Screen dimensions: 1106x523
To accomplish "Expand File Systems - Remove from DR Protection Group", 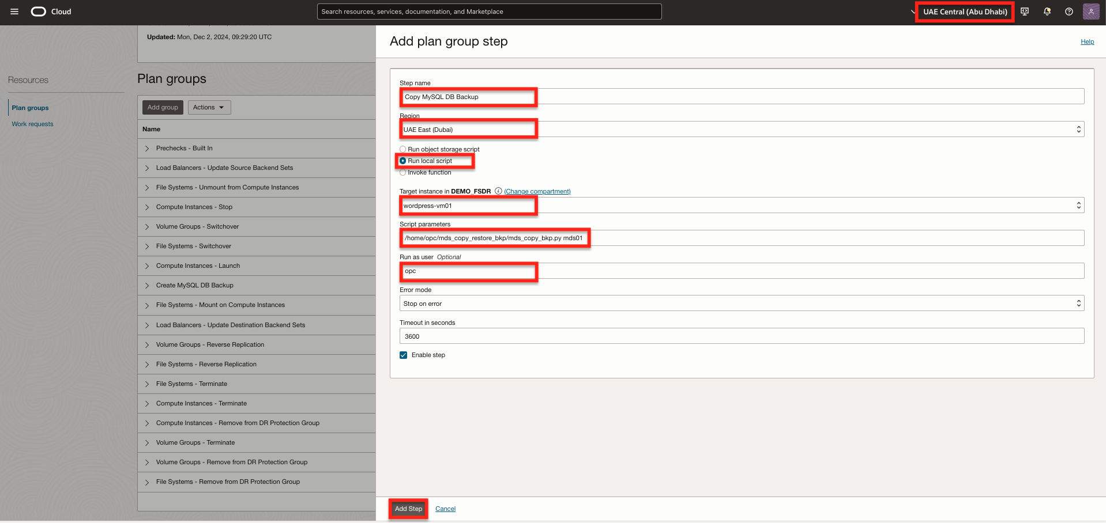I will (147, 482).
